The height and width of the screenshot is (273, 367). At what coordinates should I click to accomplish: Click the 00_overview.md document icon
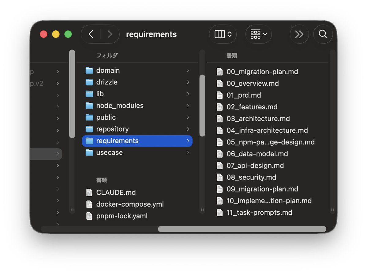[x=219, y=83]
